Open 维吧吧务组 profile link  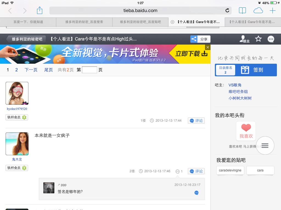238,92
